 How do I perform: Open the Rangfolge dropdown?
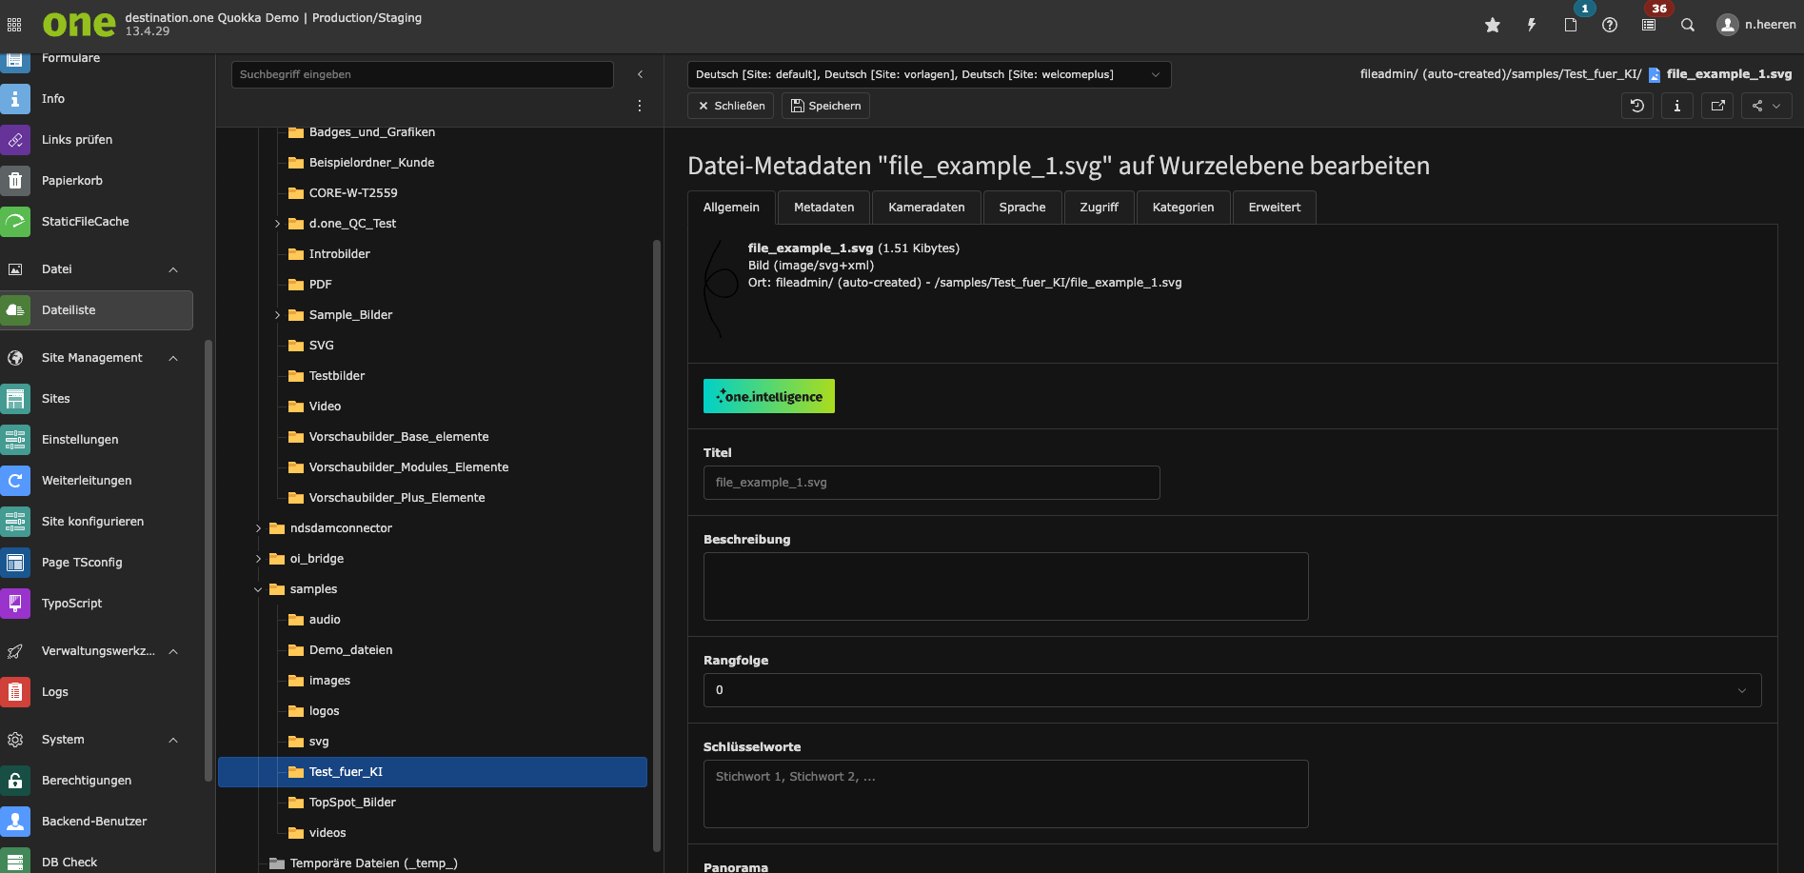[x=1232, y=690]
